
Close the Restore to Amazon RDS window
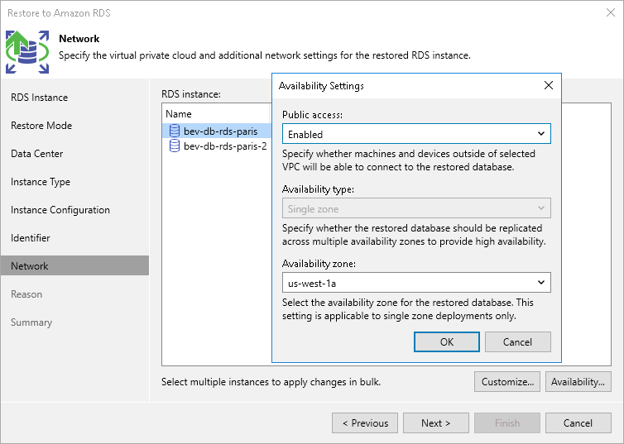click(609, 12)
